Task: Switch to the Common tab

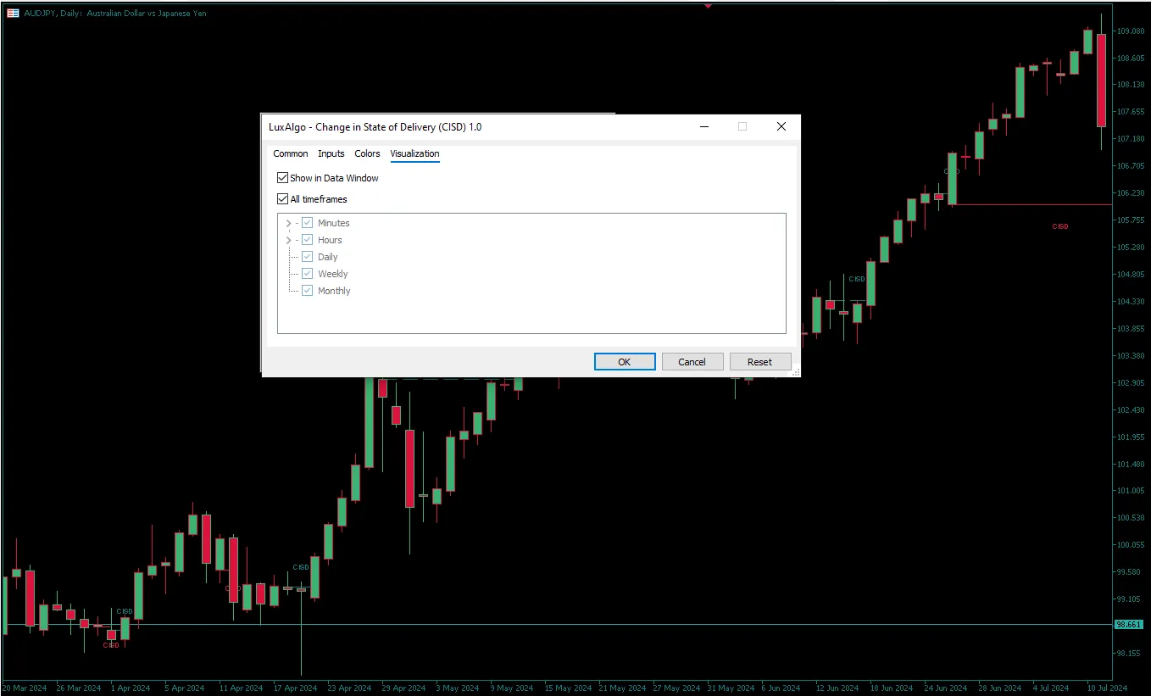Action: click(291, 153)
